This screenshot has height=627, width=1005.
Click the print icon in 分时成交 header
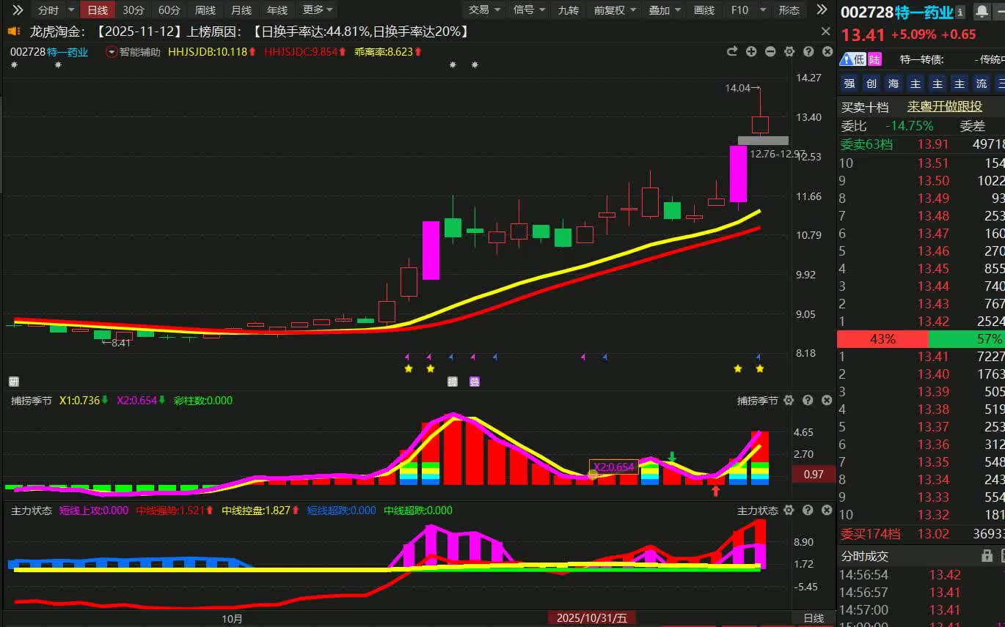tap(1003, 557)
